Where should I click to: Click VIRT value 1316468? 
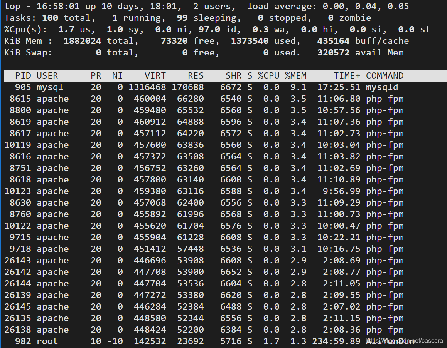[147, 87]
